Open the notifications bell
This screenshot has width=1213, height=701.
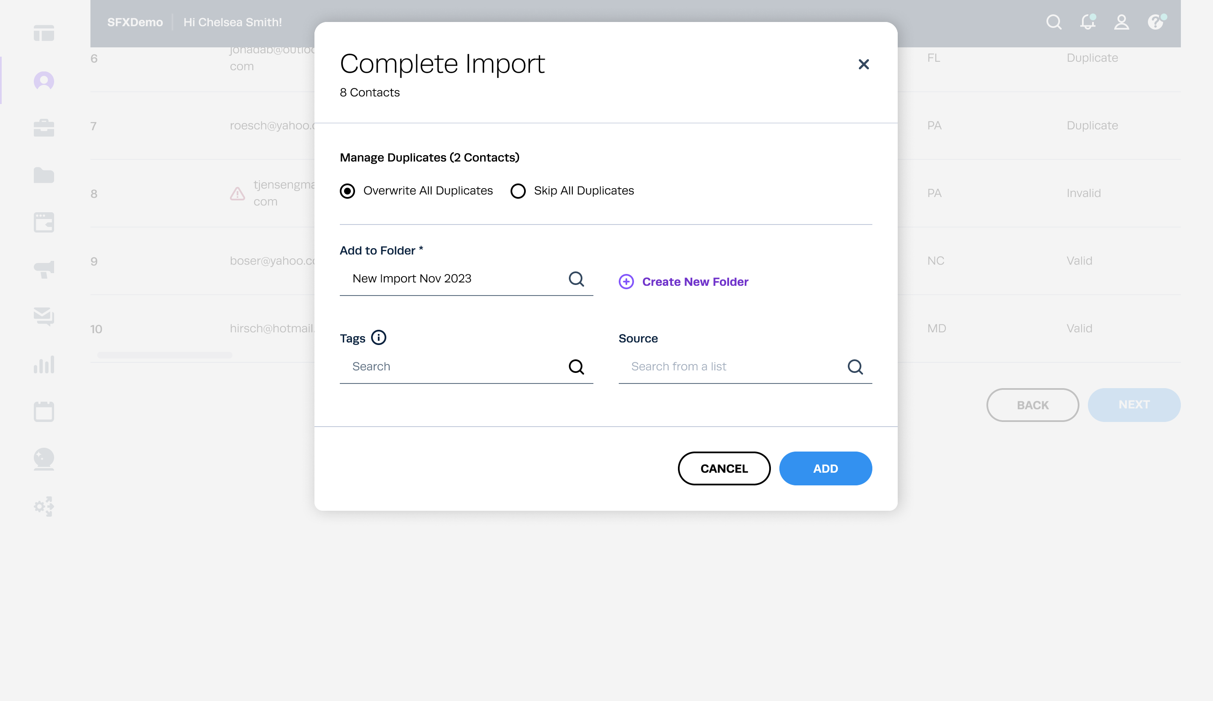pos(1087,22)
